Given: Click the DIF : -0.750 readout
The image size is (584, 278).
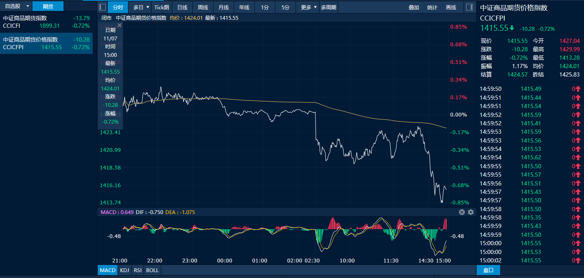Looking at the screenshot, I should [149, 212].
